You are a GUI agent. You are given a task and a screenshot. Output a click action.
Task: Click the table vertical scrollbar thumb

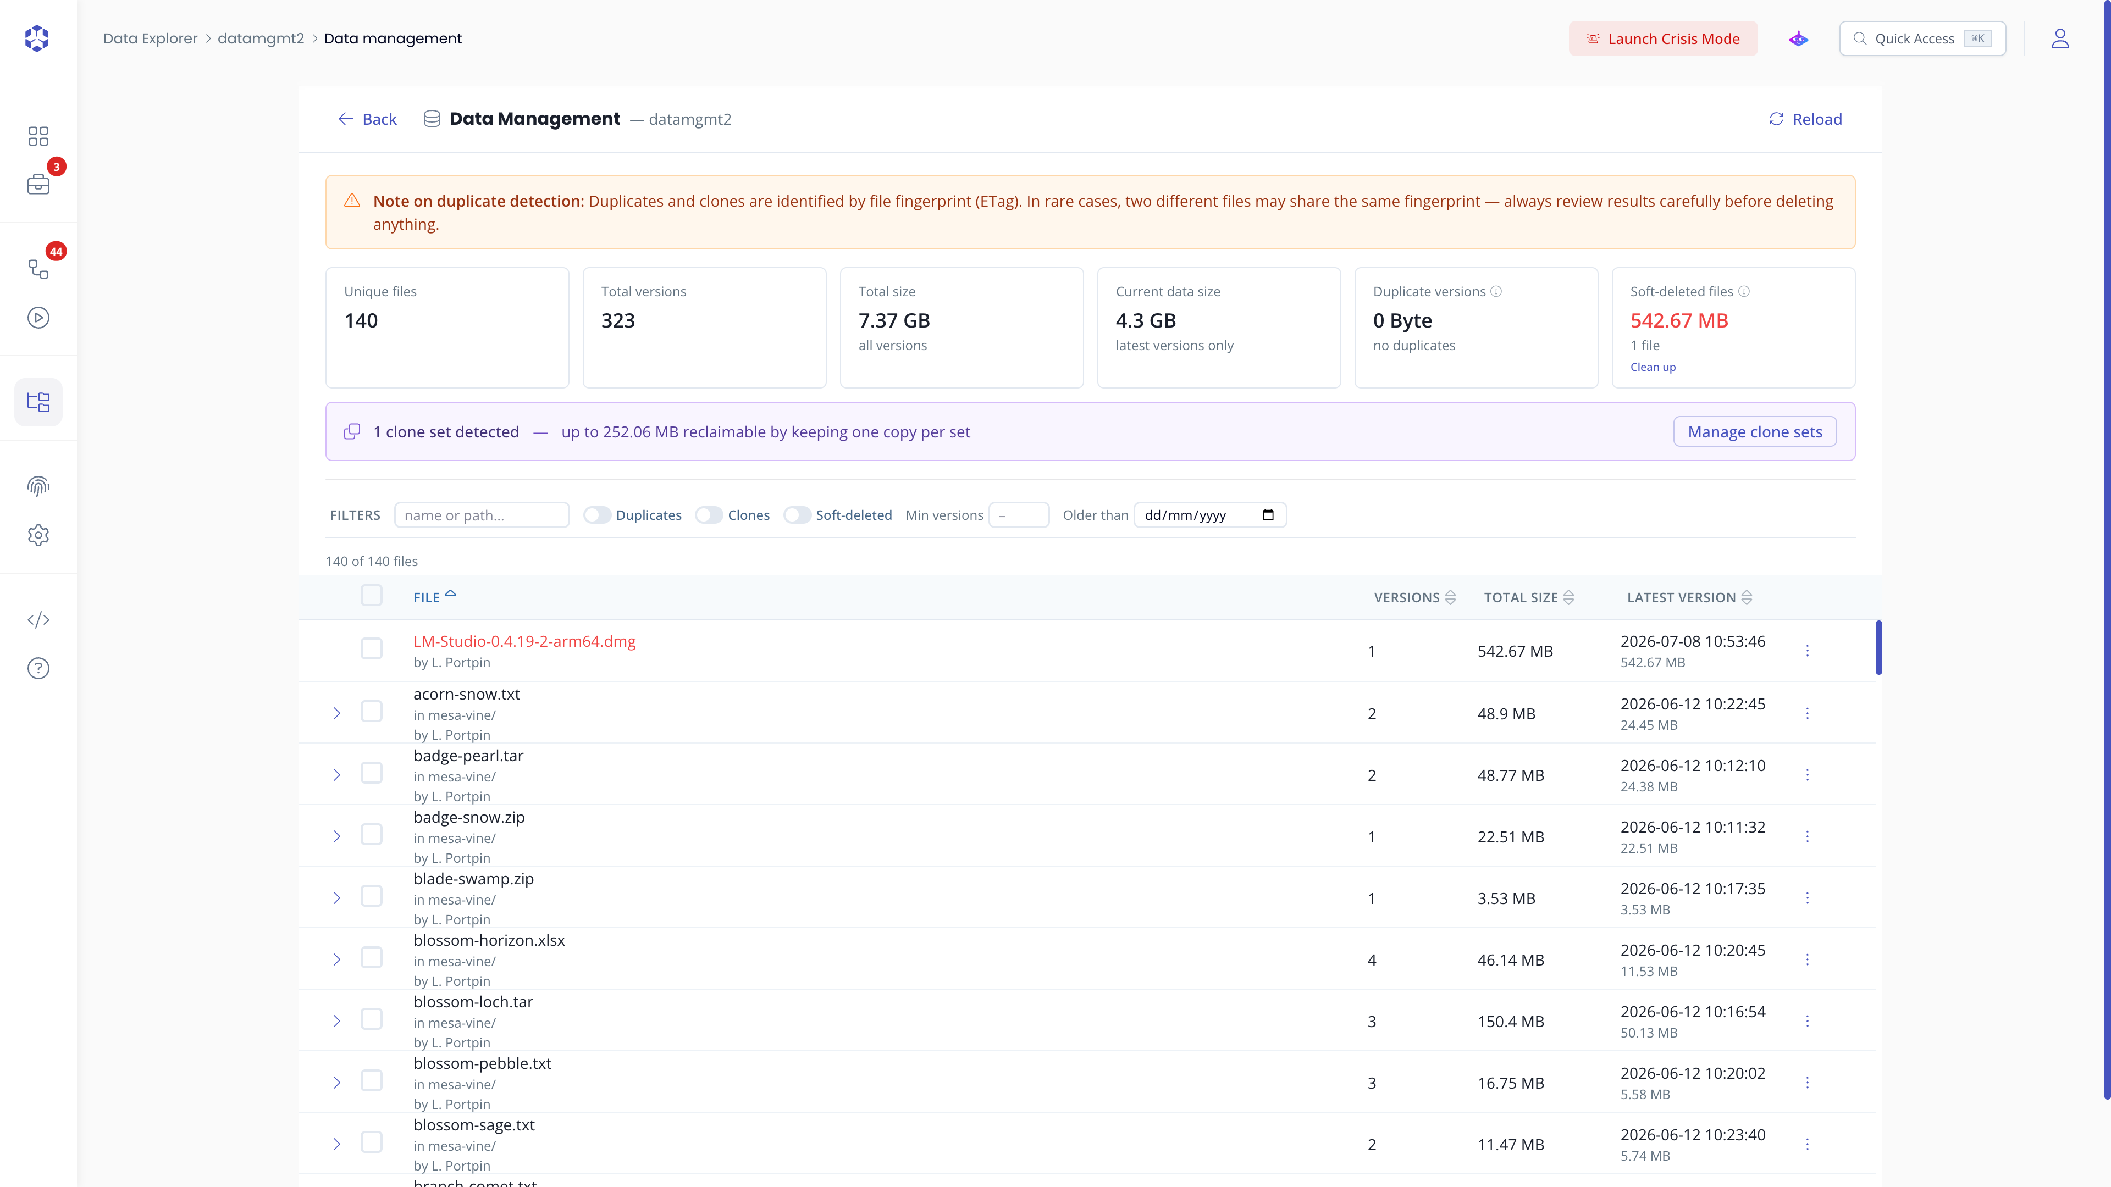(x=1878, y=648)
